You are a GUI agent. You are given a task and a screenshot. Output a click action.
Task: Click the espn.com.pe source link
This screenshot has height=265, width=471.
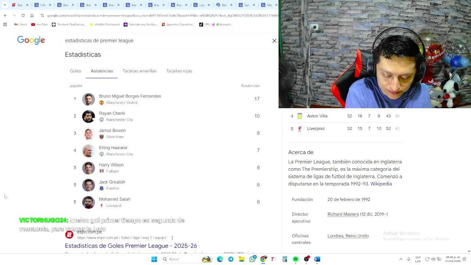pyautogui.click(x=89, y=232)
